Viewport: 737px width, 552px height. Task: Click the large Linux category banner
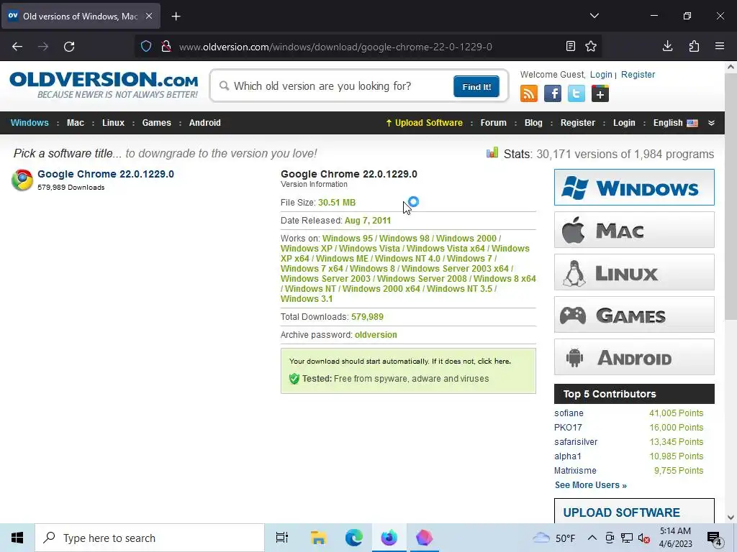point(634,272)
